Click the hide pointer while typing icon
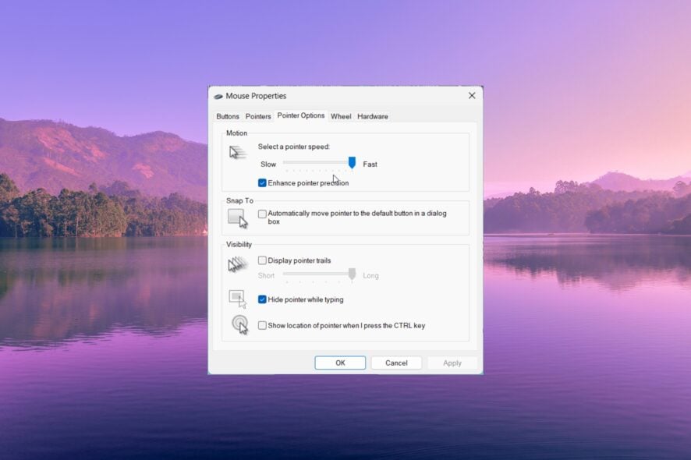The width and height of the screenshot is (691, 460). click(238, 297)
